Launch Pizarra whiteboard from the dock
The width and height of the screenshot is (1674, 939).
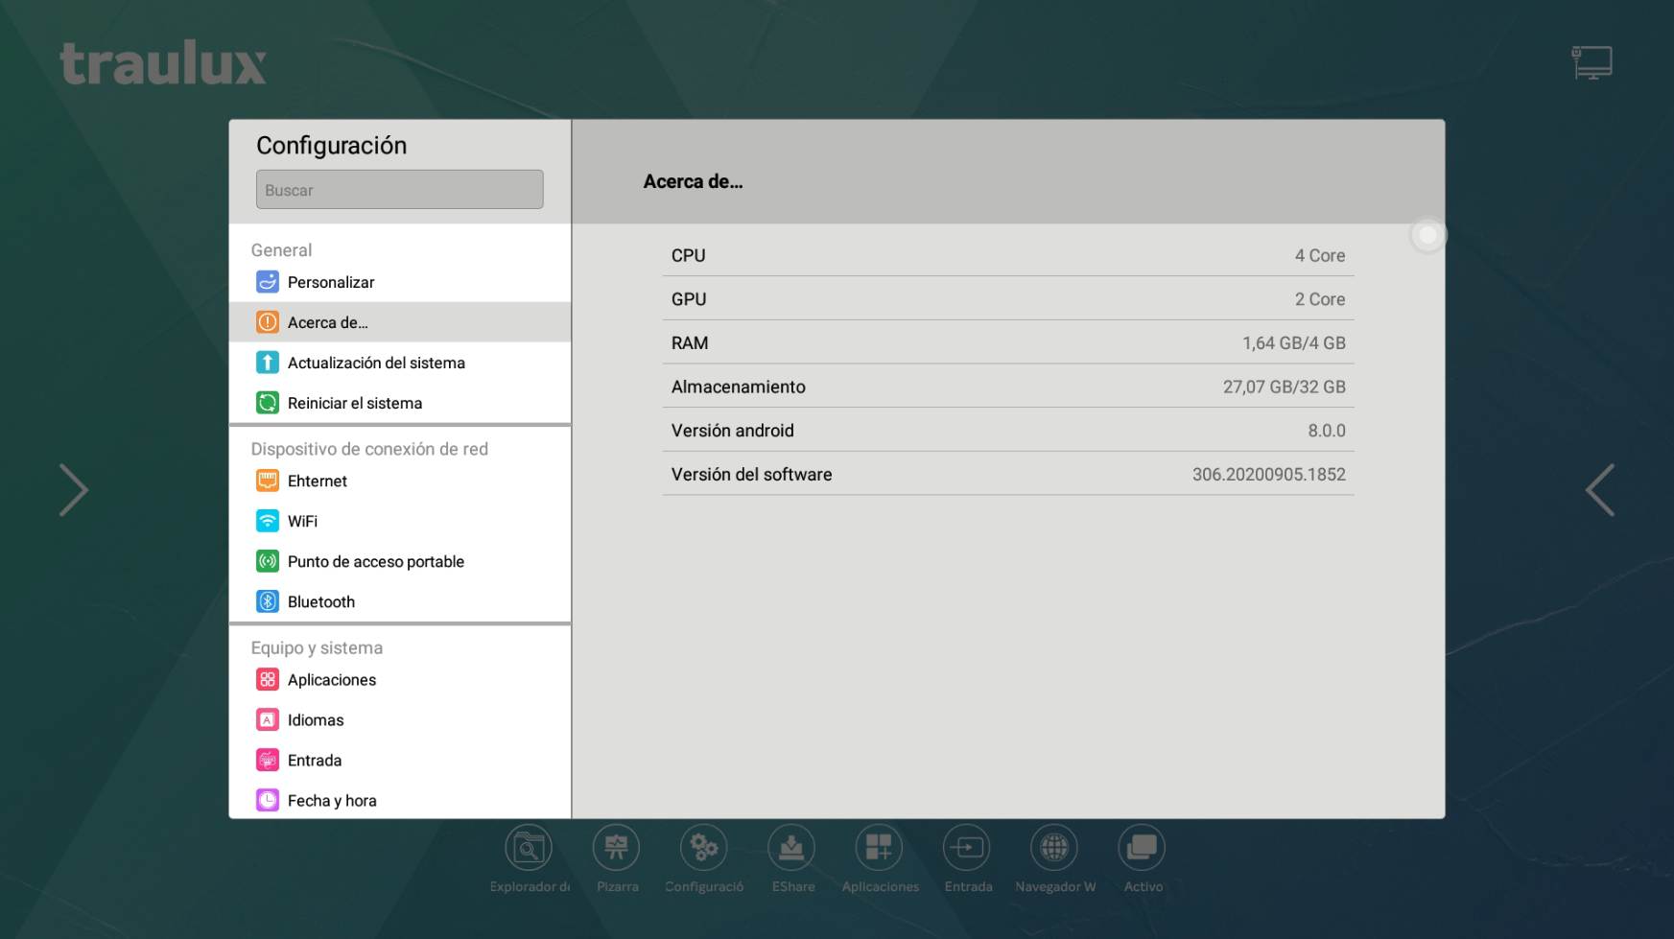(616, 848)
